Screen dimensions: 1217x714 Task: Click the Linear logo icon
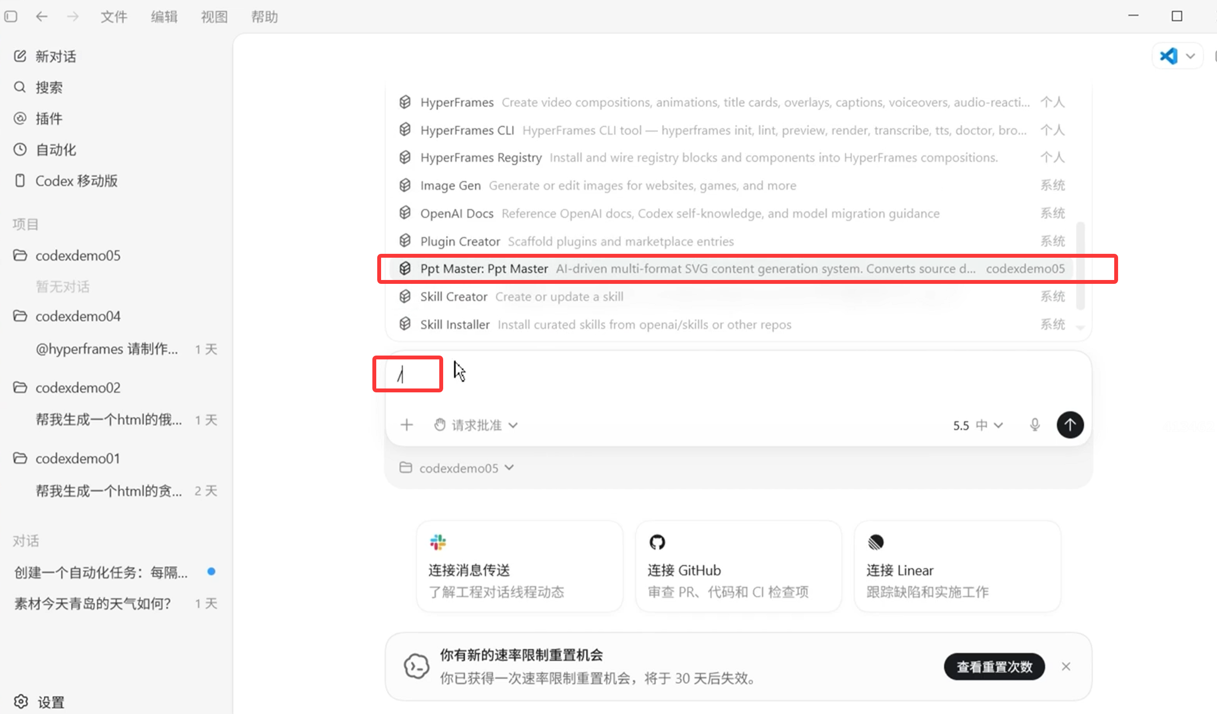pyautogui.click(x=876, y=542)
